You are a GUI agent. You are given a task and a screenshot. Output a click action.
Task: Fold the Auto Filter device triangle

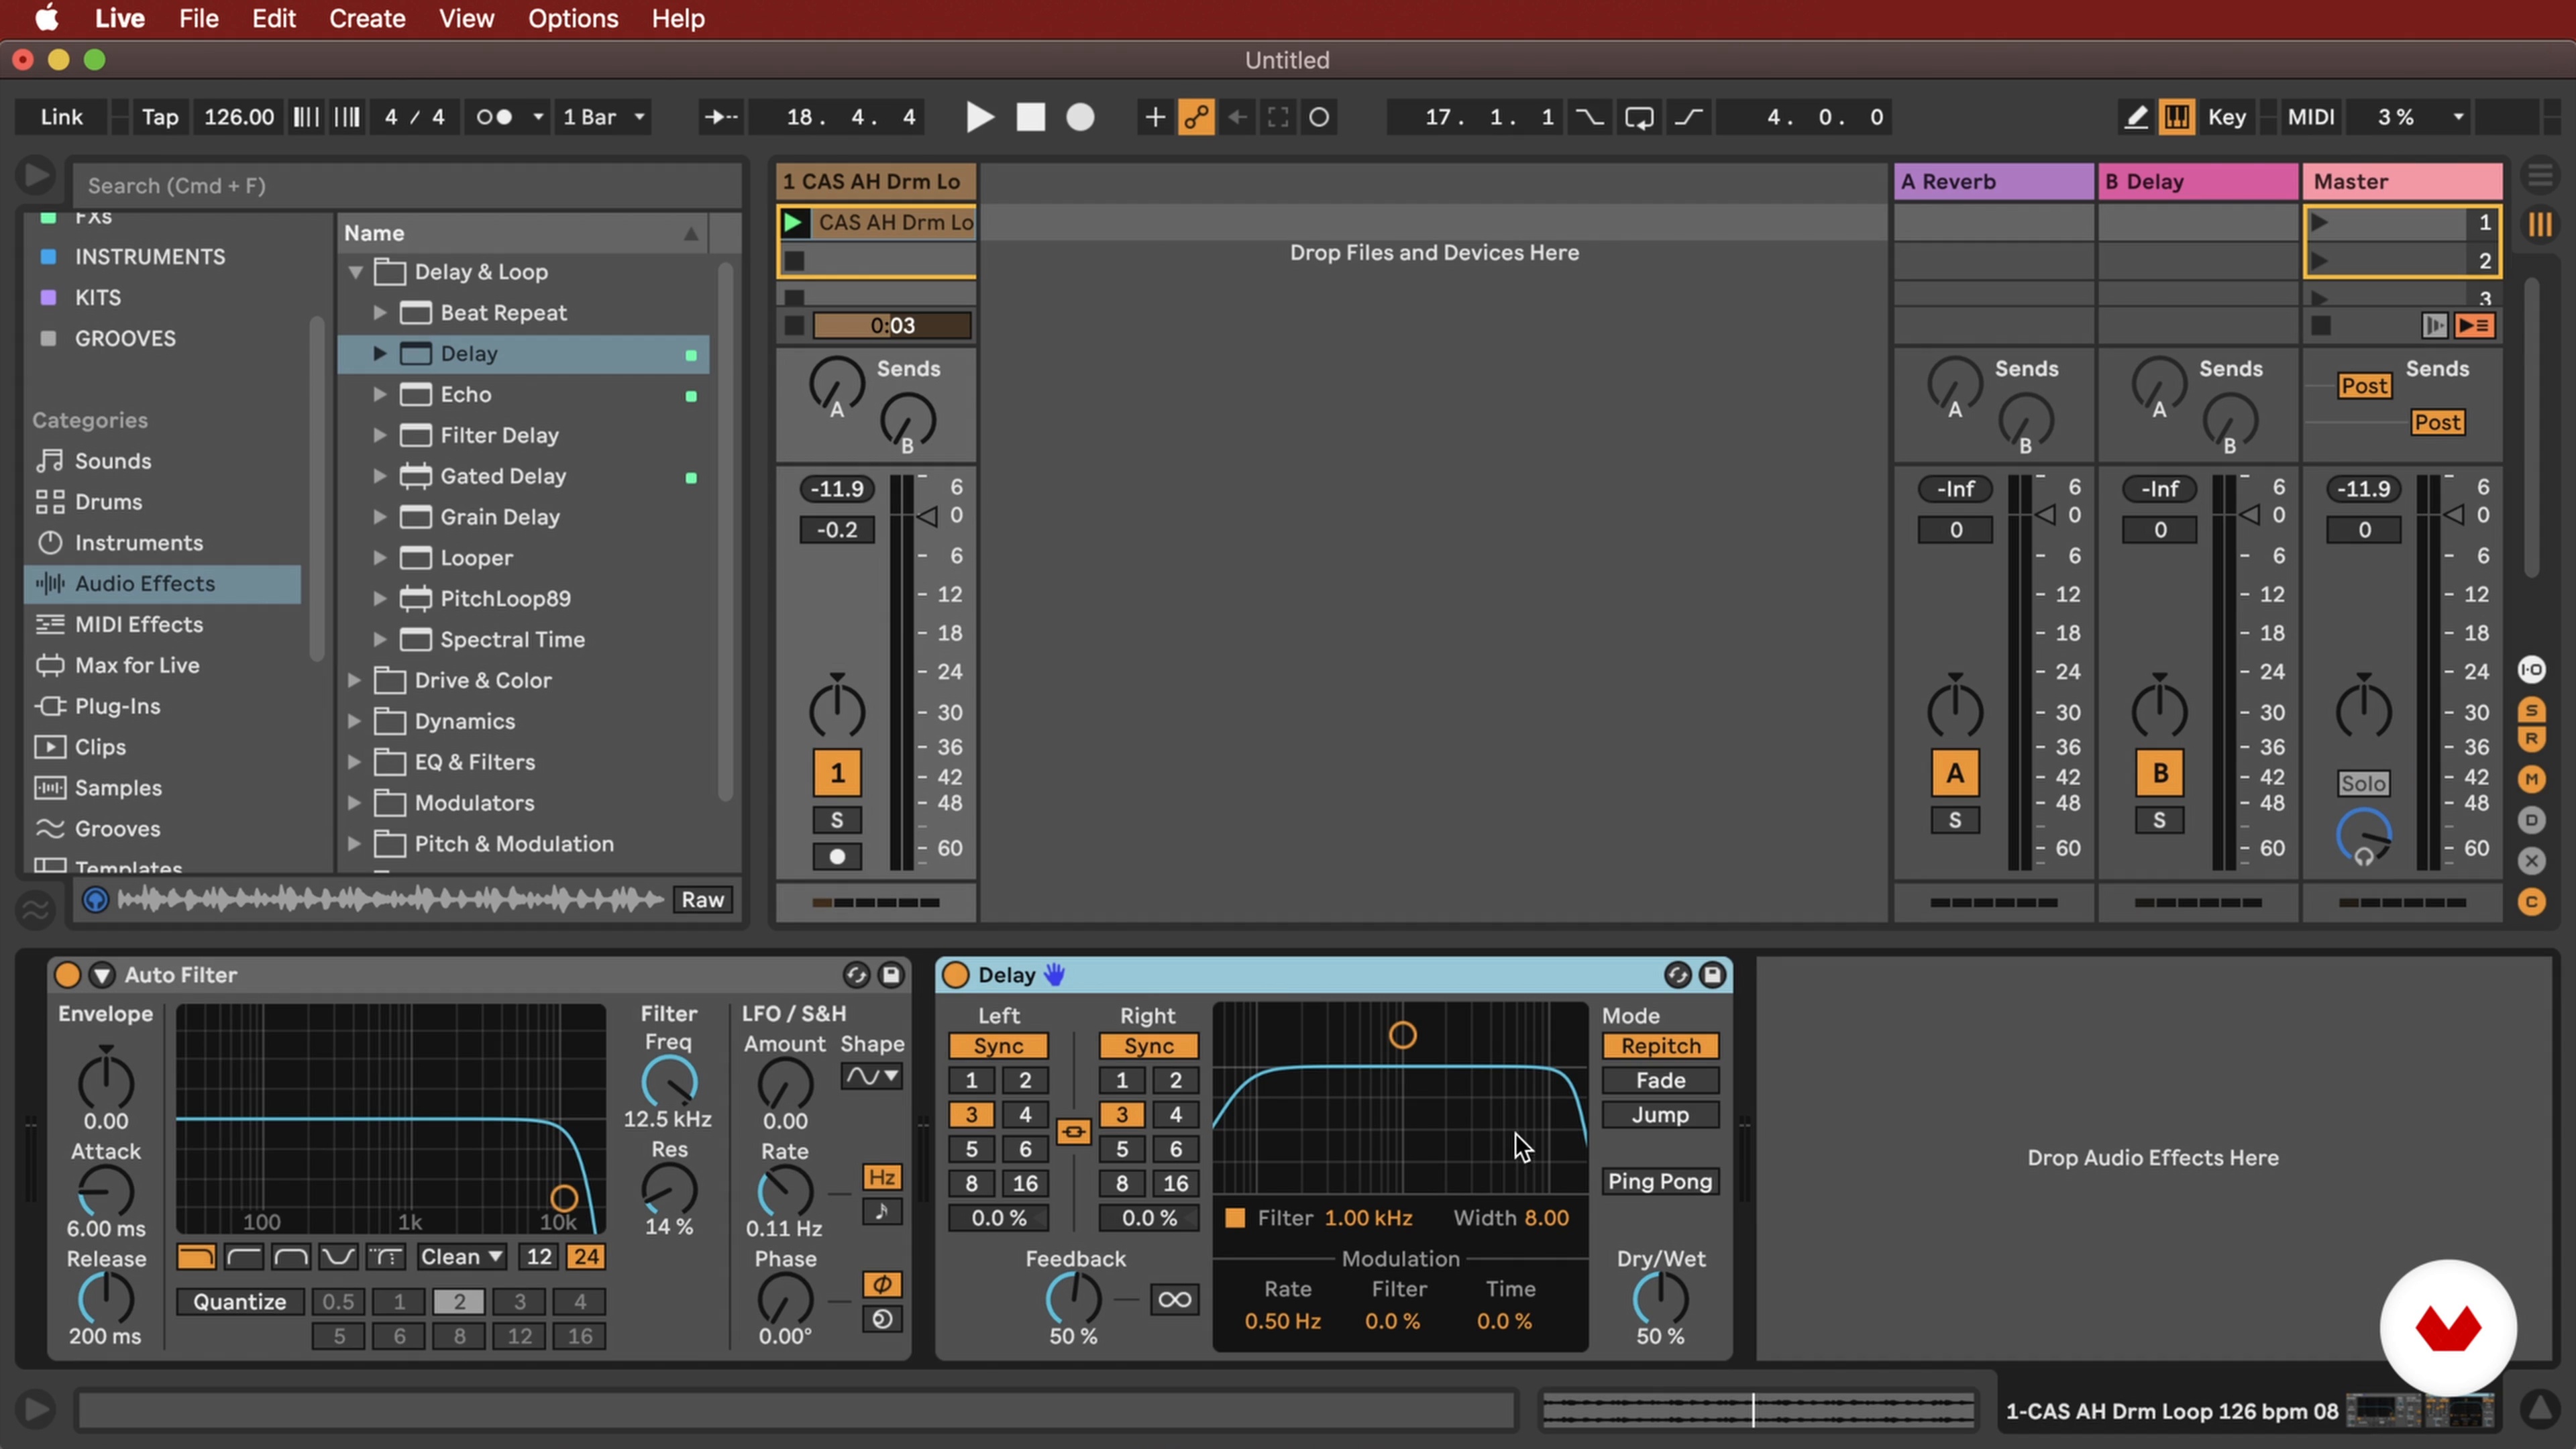[x=102, y=975]
